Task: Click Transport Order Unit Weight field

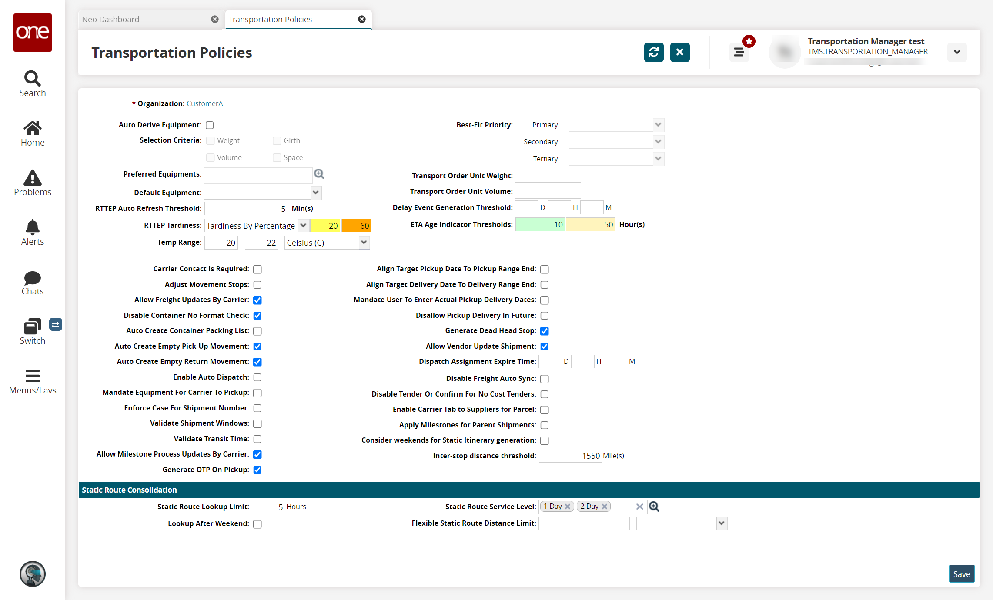Action: pyautogui.click(x=548, y=176)
